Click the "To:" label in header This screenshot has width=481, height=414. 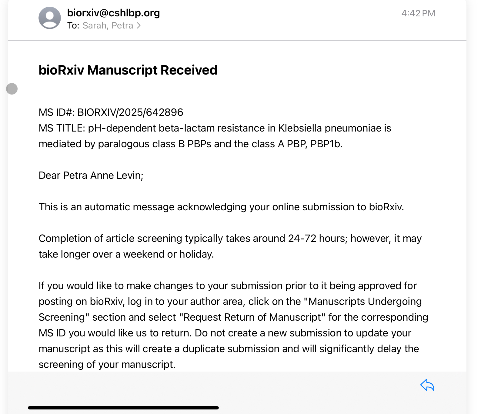73,26
